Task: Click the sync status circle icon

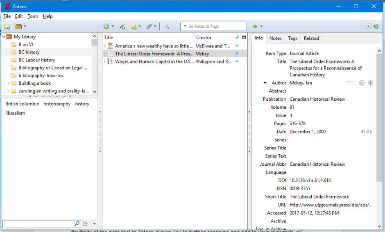Action: pyautogui.click(x=368, y=26)
